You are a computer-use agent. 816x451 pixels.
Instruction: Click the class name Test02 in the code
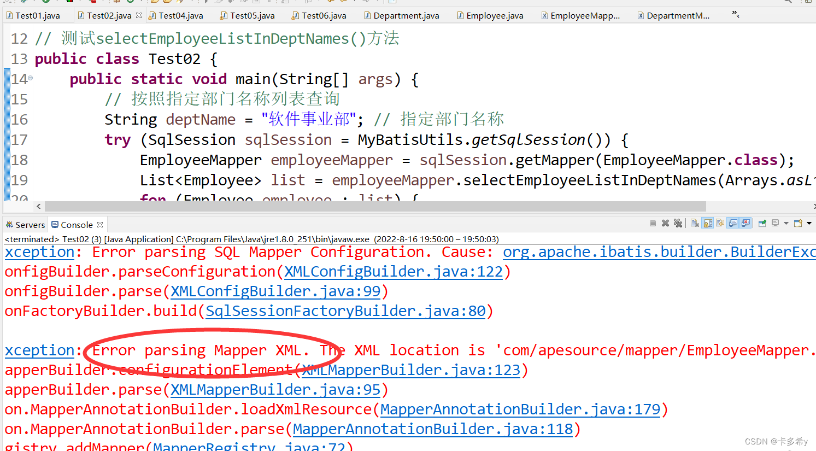pyautogui.click(x=174, y=59)
